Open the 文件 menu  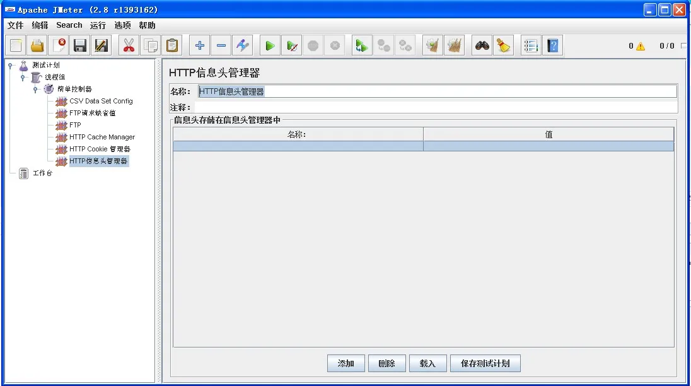(15, 25)
